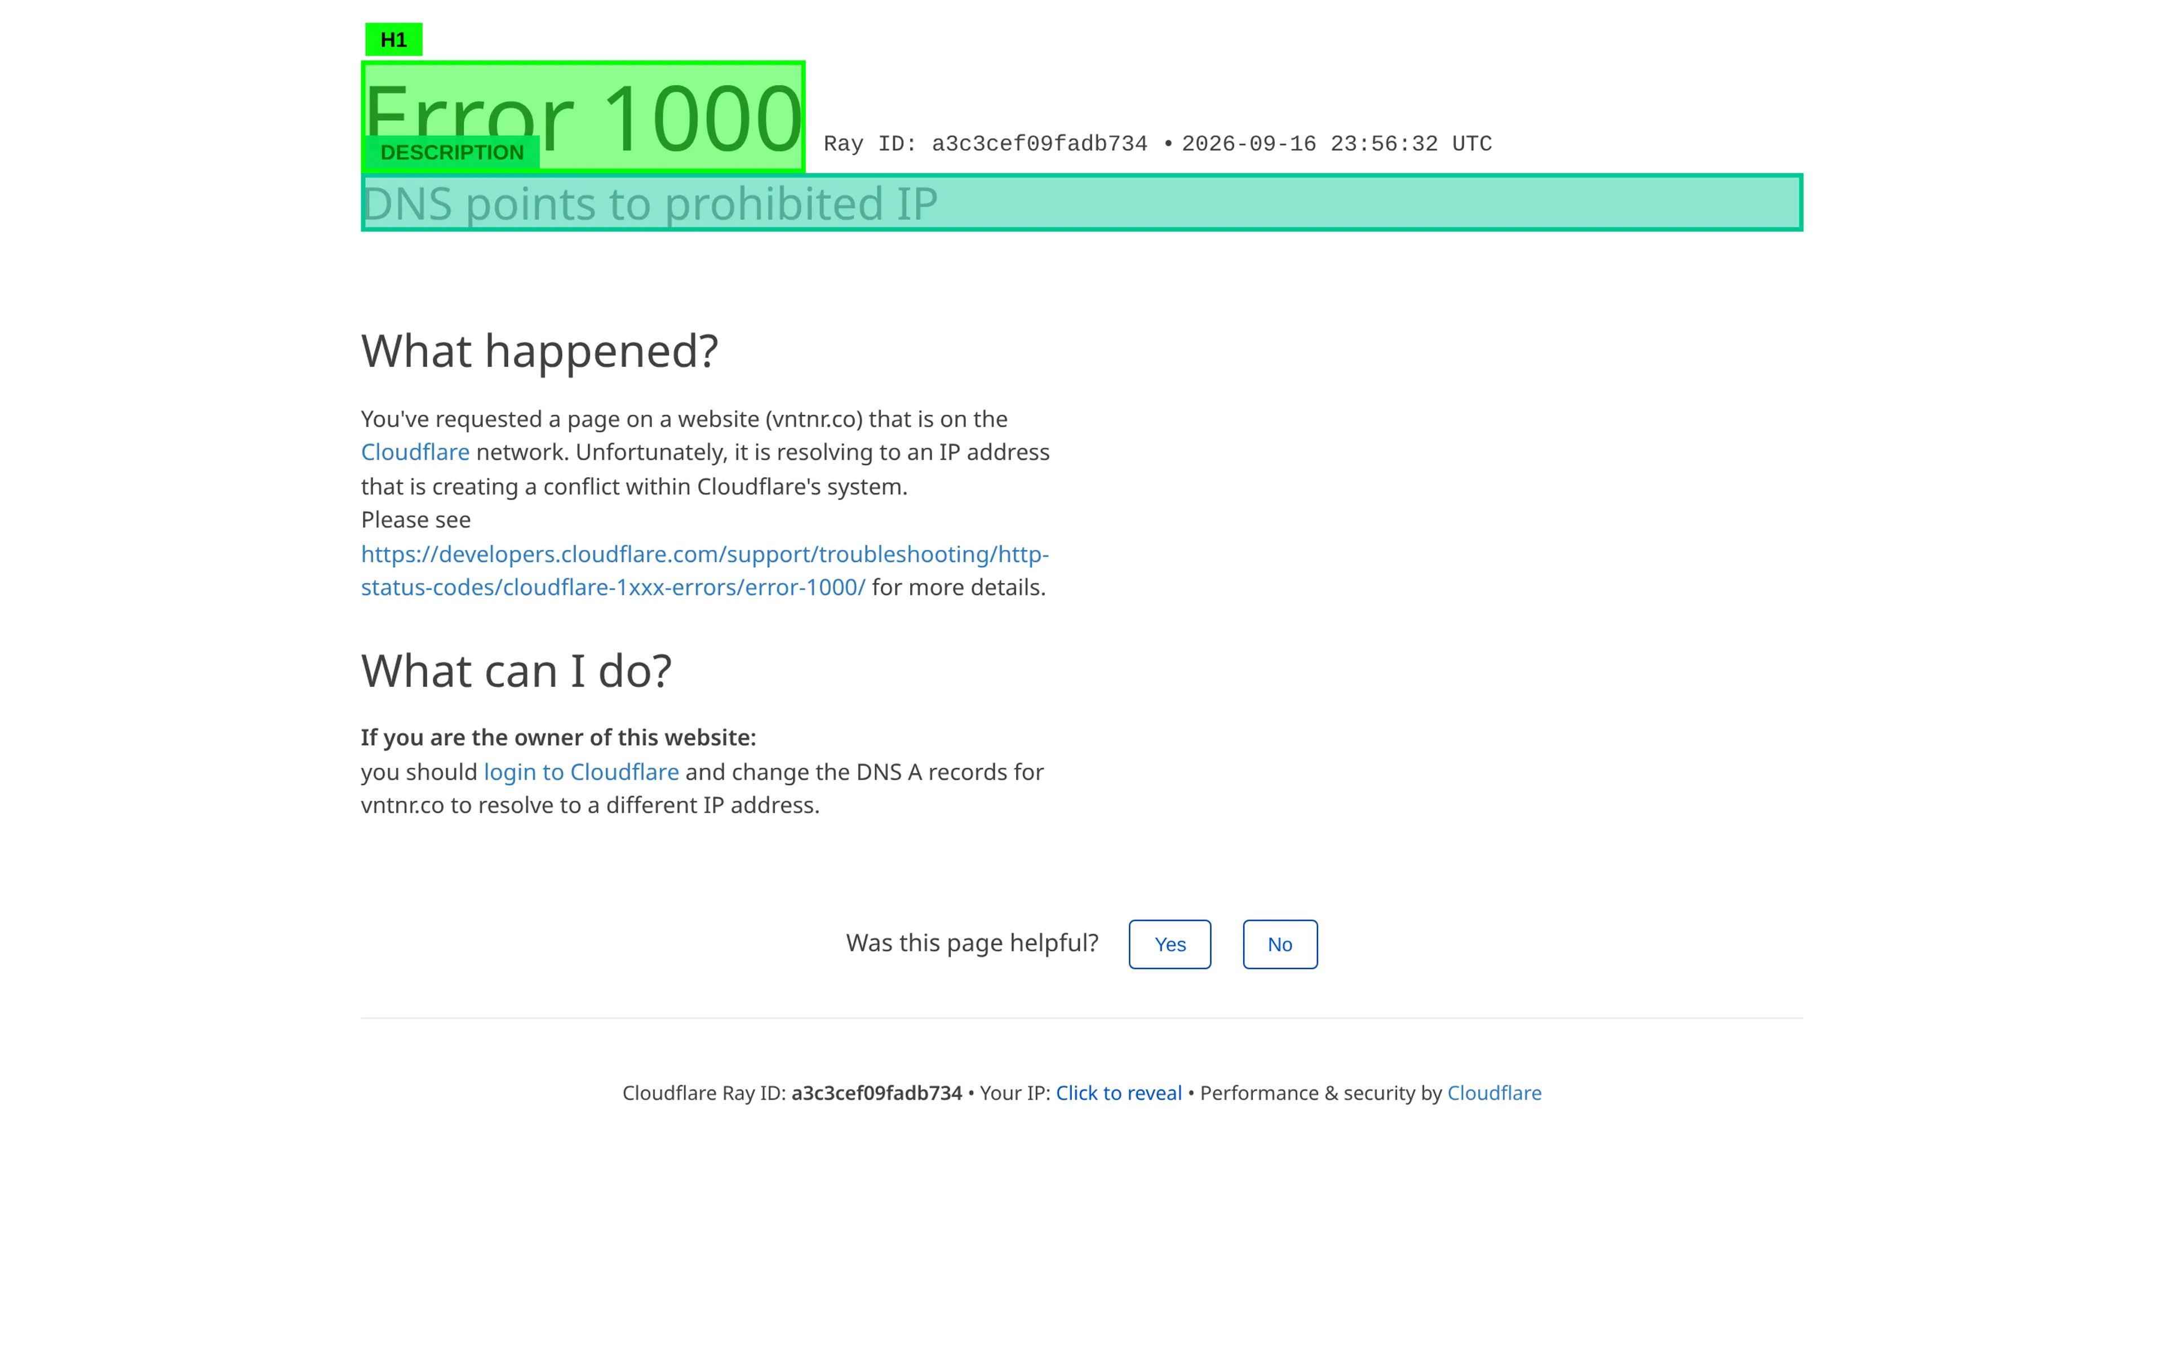The height and width of the screenshot is (1352, 2164).
Task: Open the error-1000 troubleshooting documentation URL
Action: 704,571
